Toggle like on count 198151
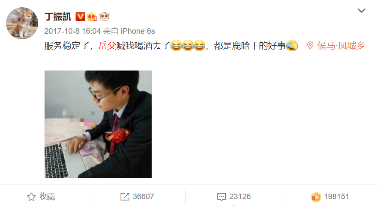Screen dimensions: 377x206 pyautogui.click(x=336, y=197)
